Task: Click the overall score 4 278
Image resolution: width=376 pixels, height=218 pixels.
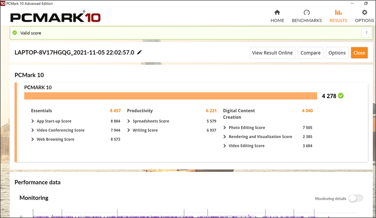Action: [x=329, y=96]
